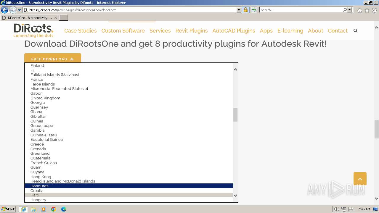Select the DiRootsOne browser tab
Viewport: 379px width, 213px height.
tap(29, 18)
